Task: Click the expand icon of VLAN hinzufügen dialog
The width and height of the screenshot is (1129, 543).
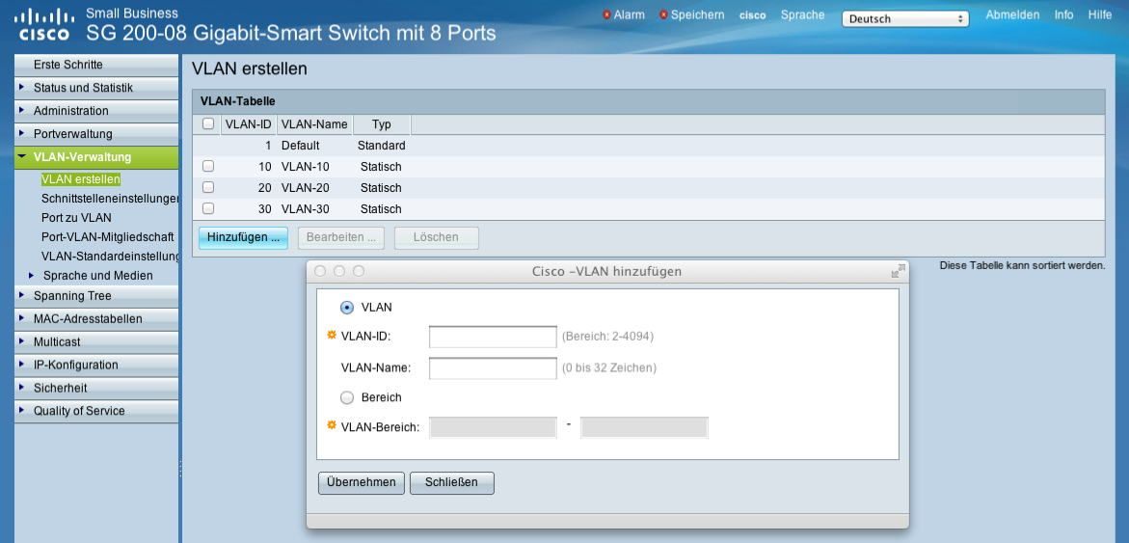Action: tap(898, 272)
